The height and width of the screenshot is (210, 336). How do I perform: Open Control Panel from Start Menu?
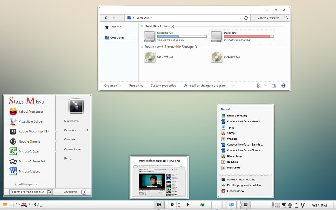(73, 149)
